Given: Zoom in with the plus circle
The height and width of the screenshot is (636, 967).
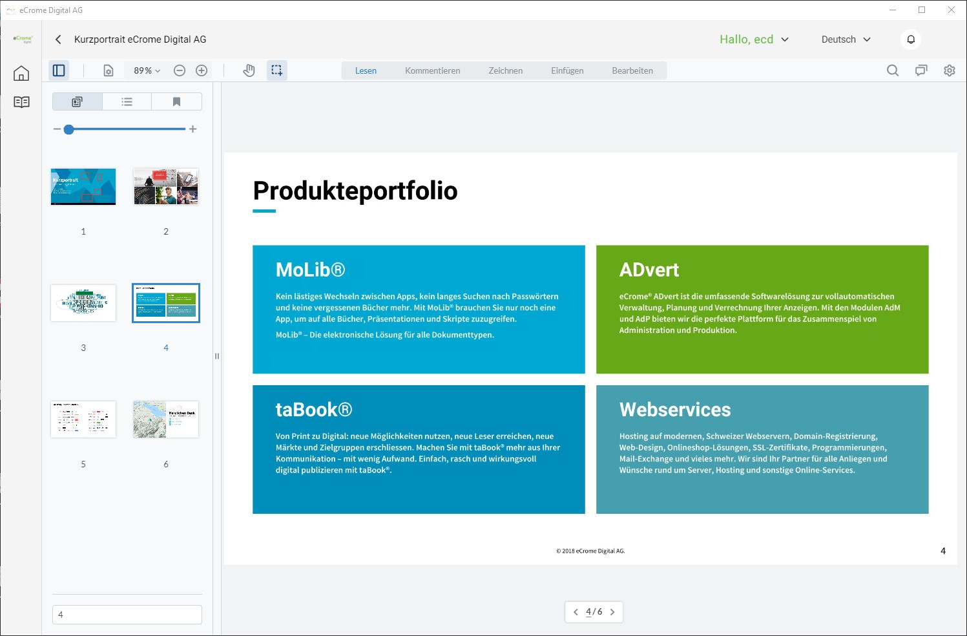Looking at the screenshot, I should (202, 70).
